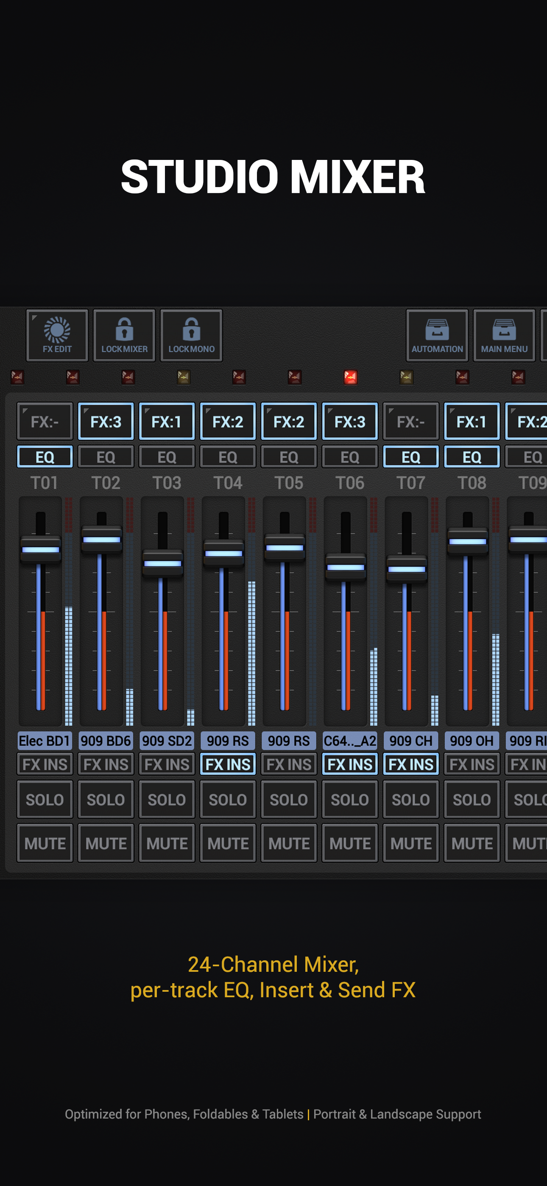The height and width of the screenshot is (1186, 547).
Task: Enable the EQ on track T06
Action: (x=350, y=457)
